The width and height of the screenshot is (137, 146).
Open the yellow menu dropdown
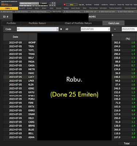pos(9,8)
